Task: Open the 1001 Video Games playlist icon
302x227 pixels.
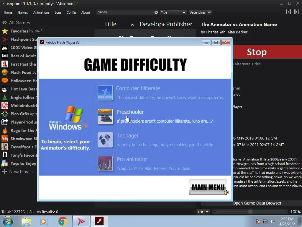Action: (5, 48)
